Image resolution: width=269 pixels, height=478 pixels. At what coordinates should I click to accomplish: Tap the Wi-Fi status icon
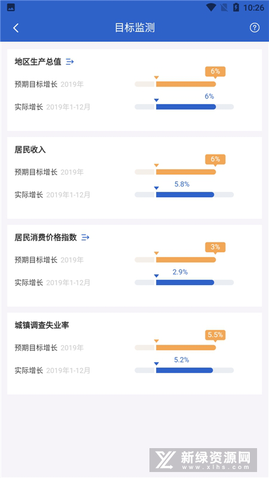(x=211, y=7)
